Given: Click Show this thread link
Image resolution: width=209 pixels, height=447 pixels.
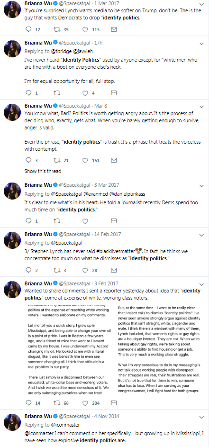Looking at the screenshot, I should (x=43, y=171).
